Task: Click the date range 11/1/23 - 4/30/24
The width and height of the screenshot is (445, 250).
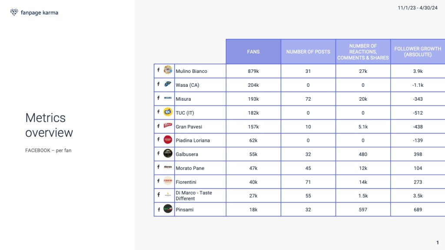Action: (418, 8)
